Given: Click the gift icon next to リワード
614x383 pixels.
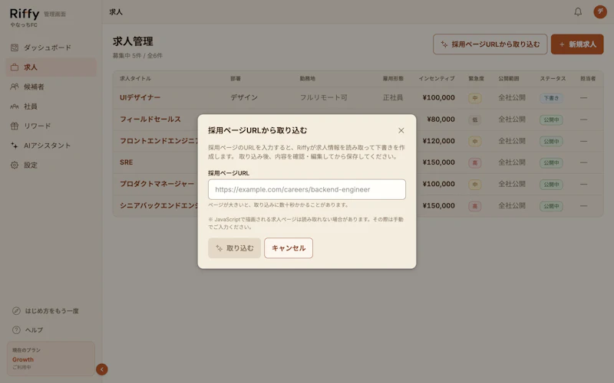Looking at the screenshot, I should coord(15,126).
